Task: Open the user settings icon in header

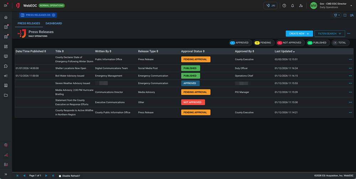Action: [301, 6]
